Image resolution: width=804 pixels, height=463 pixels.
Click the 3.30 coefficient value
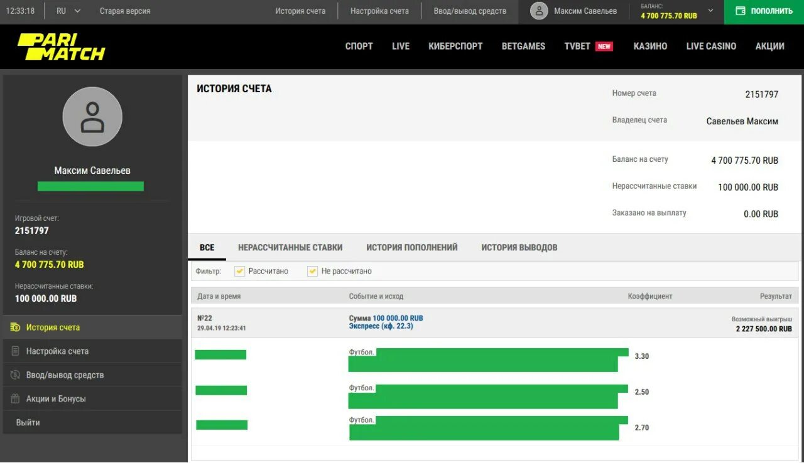642,356
